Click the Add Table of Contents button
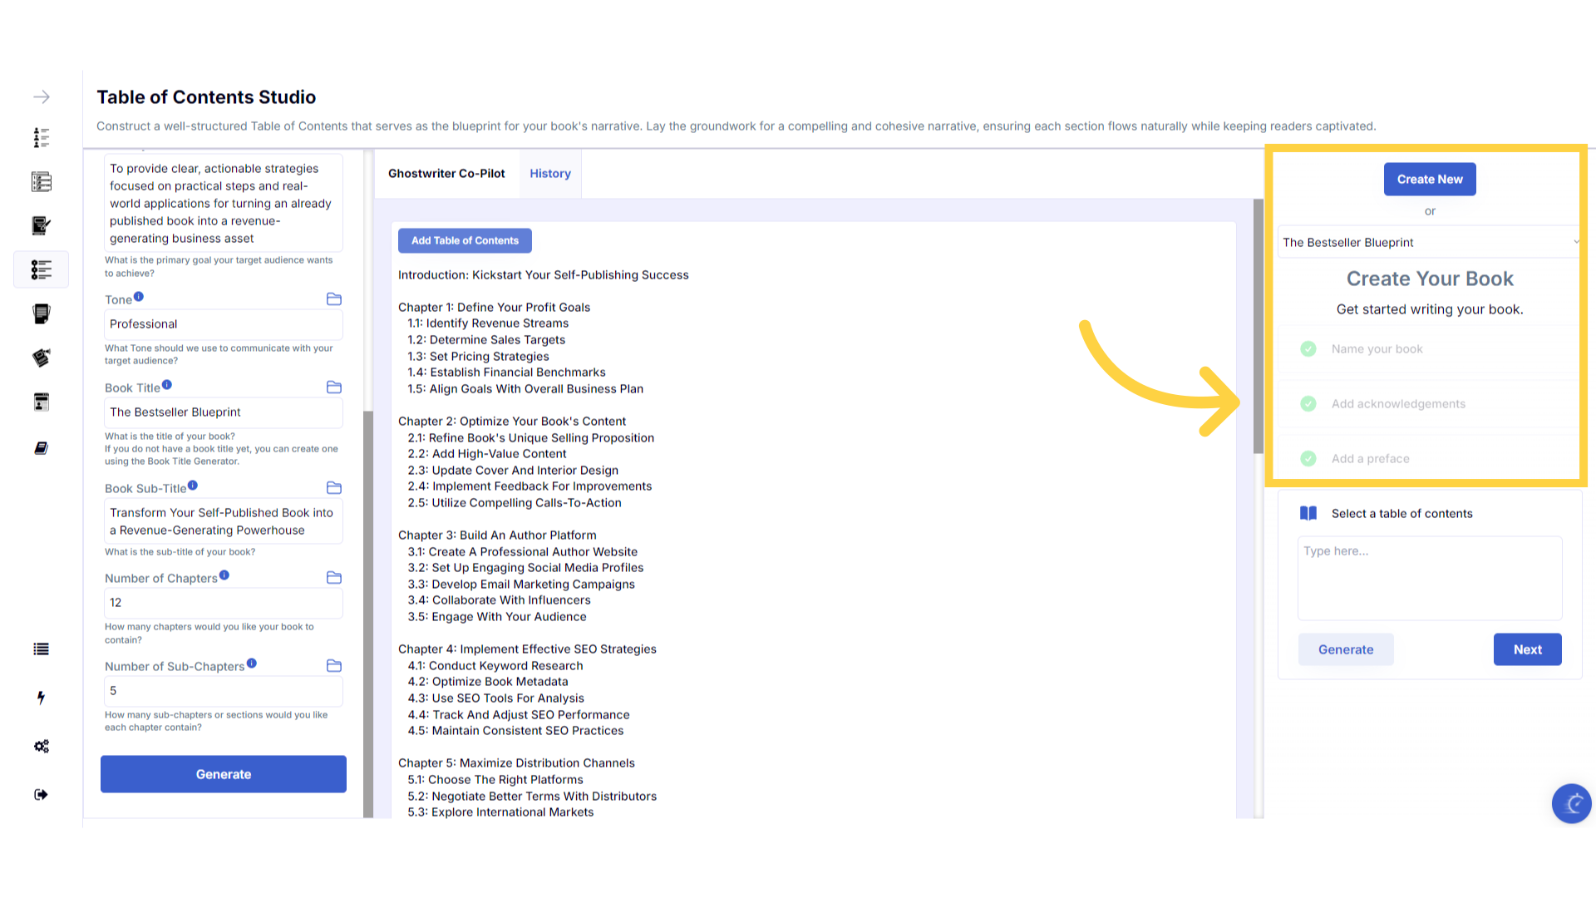Viewport: 1596px width, 898px height. (465, 241)
